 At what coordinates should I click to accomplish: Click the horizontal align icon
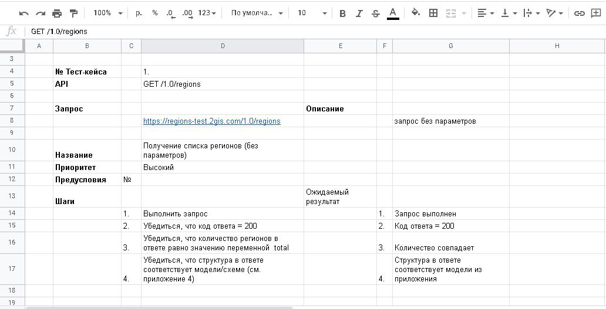(x=482, y=13)
